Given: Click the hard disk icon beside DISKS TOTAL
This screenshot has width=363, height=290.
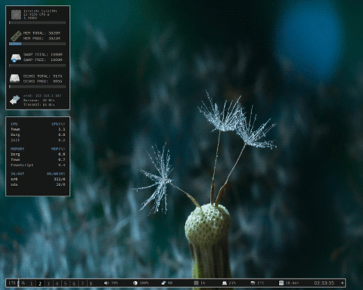Looking at the screenshot, I should coord(15,78).
